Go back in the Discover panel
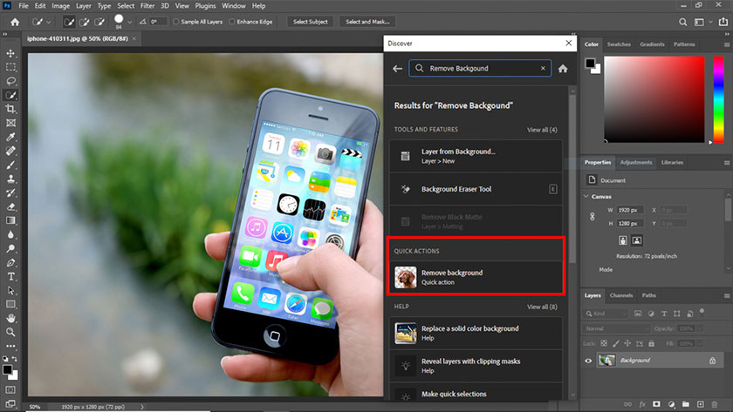 397,69
